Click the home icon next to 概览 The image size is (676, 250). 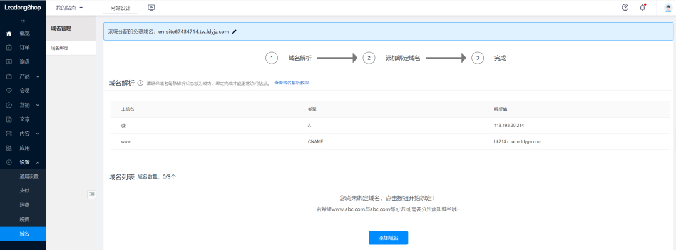click(x=9, y=33)
